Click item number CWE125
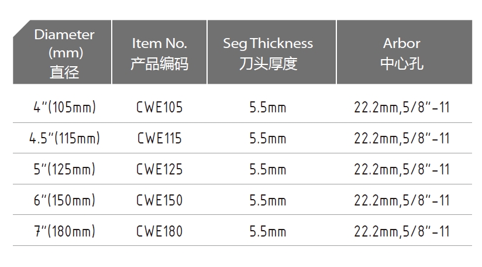The height and width of the screenshot is (267, 482). coord(160,169)
